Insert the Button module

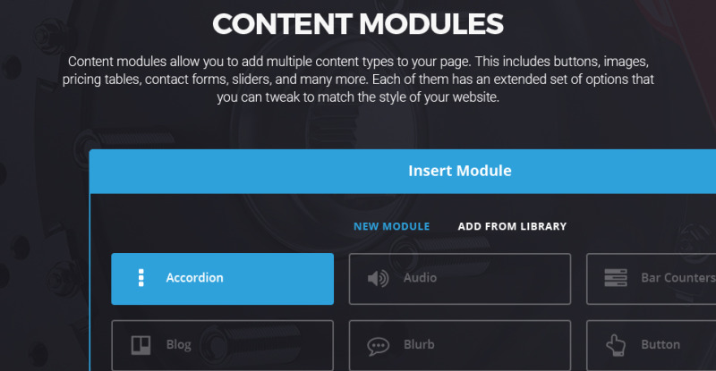pyautogui.click(x=652, y=345)
